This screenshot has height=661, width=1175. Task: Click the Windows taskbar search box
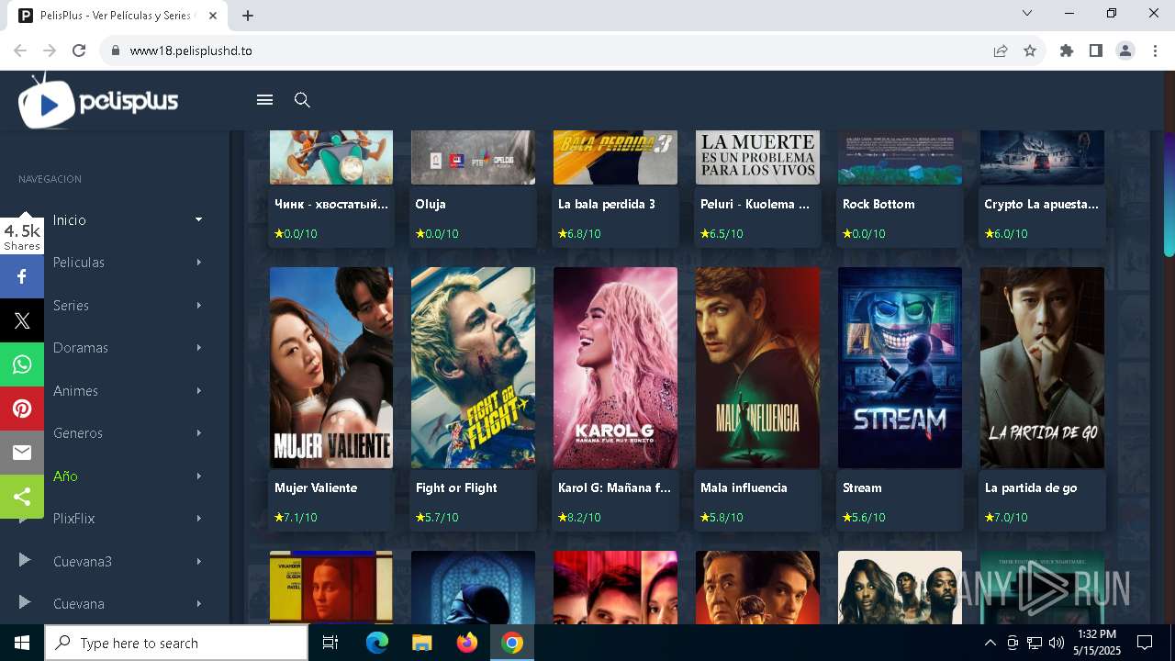[x=176, y=643]
